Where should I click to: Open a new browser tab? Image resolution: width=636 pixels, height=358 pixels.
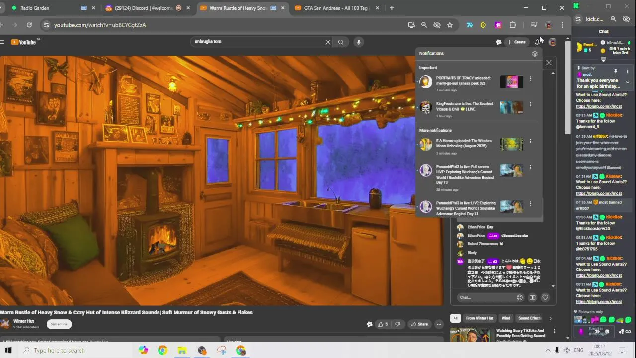[392, 8]
